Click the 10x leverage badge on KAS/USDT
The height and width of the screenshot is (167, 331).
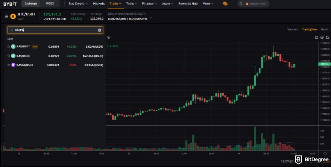pyautogui.click(x=35, y=47)
